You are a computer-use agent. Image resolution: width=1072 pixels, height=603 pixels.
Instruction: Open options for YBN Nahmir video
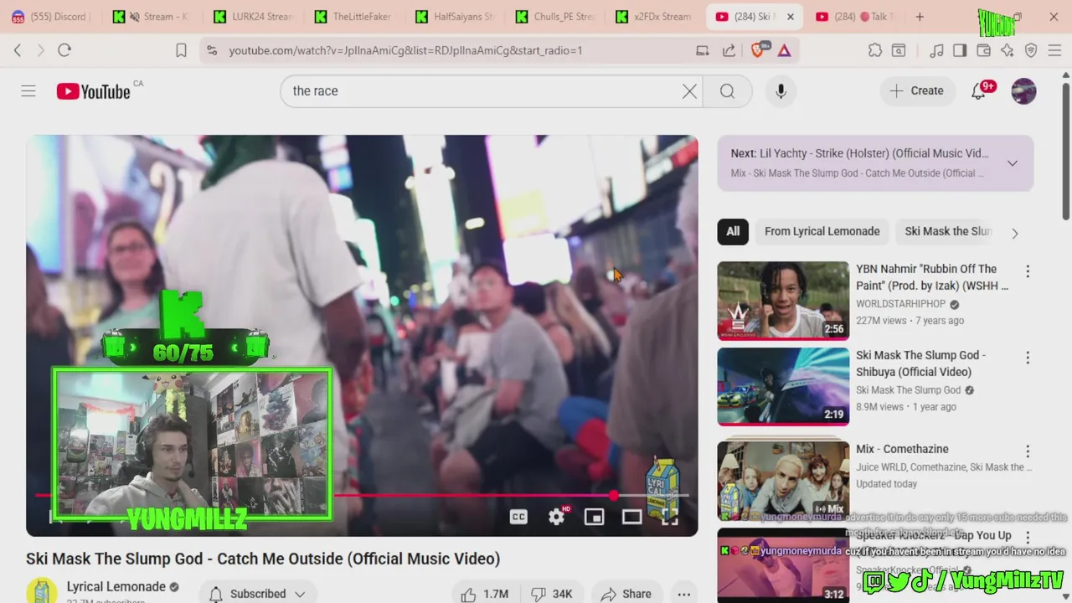tap(1028, 271)
